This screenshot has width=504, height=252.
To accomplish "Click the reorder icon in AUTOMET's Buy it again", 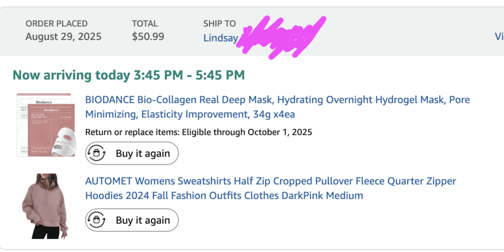I will 96,220.
